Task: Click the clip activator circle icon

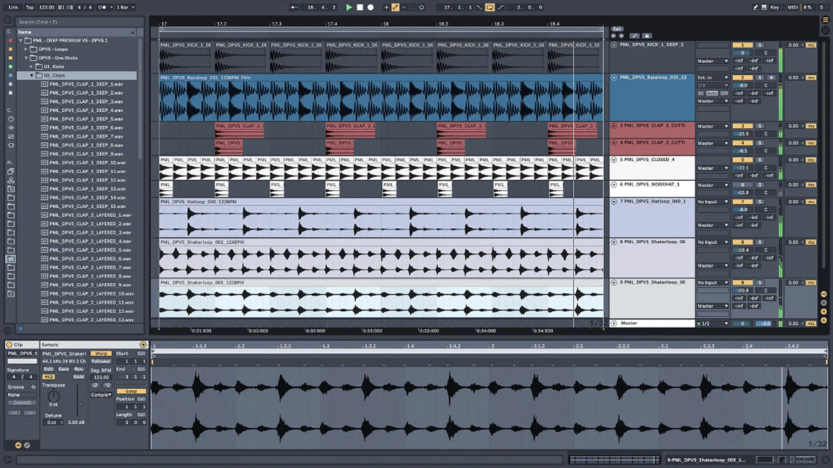Action: pyautogui.click(x=9, y=344)
